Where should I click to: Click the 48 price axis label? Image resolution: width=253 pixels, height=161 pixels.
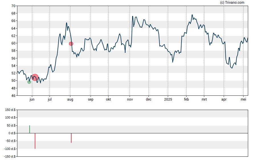[13, 88]
